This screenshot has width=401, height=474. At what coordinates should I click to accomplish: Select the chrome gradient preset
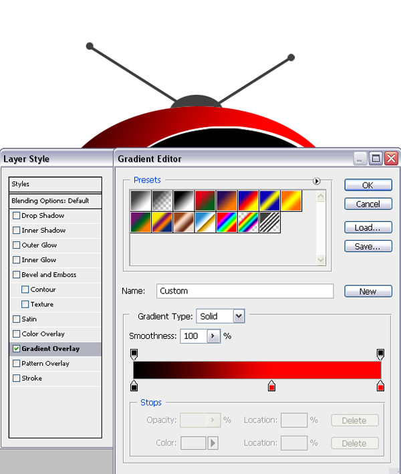[205, 222]
